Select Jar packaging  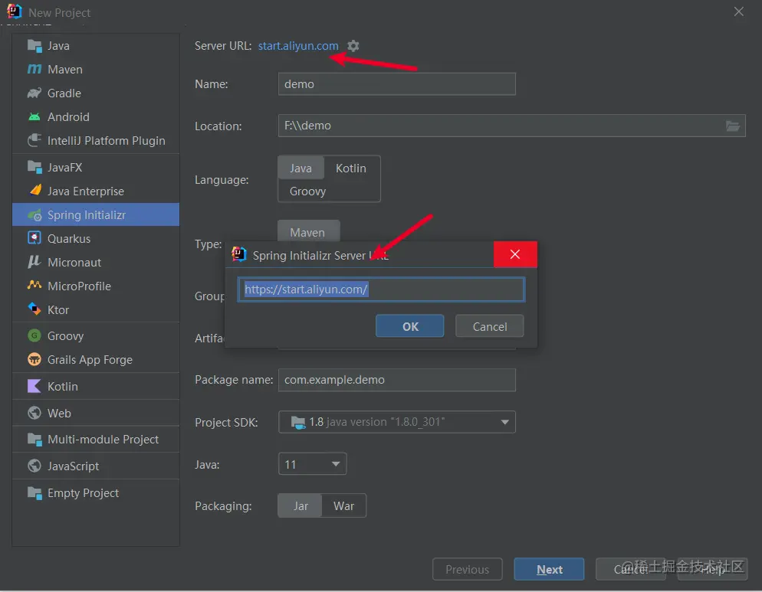coord(300,505)
